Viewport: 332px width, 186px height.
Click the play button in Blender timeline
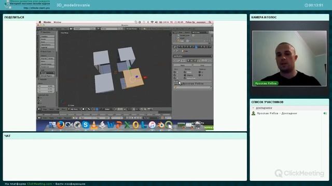pos(135,118)
